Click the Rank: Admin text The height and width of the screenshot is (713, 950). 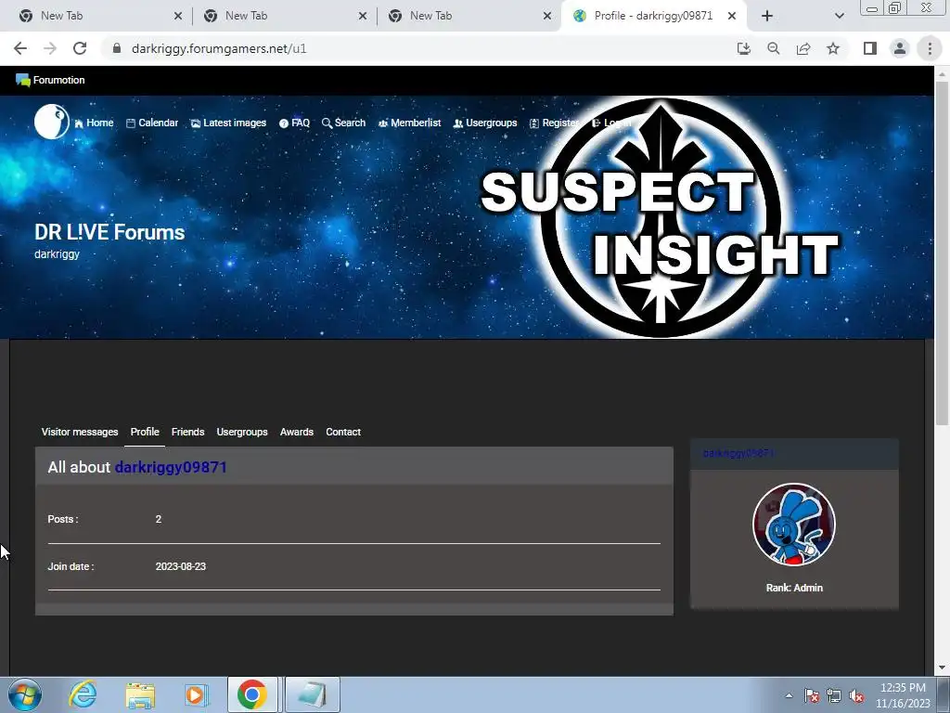[794, 588]
